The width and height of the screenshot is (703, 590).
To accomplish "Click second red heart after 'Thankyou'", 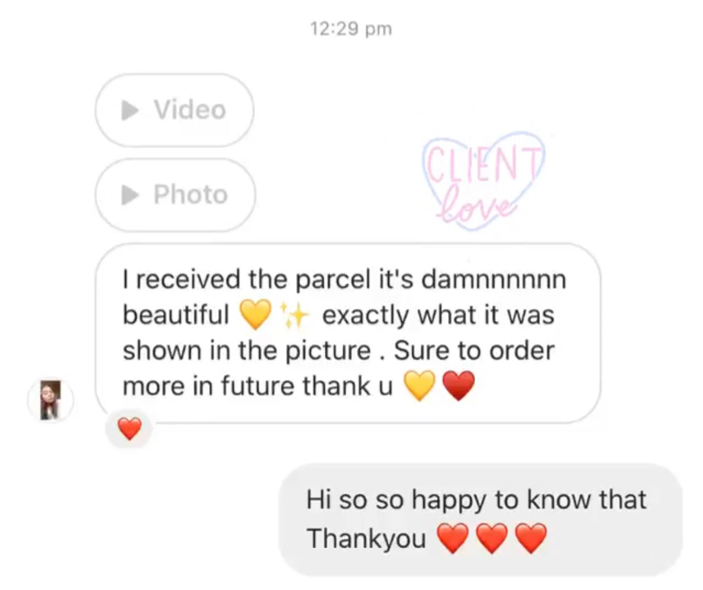I will pyautogui.click(x=492, y=538).
